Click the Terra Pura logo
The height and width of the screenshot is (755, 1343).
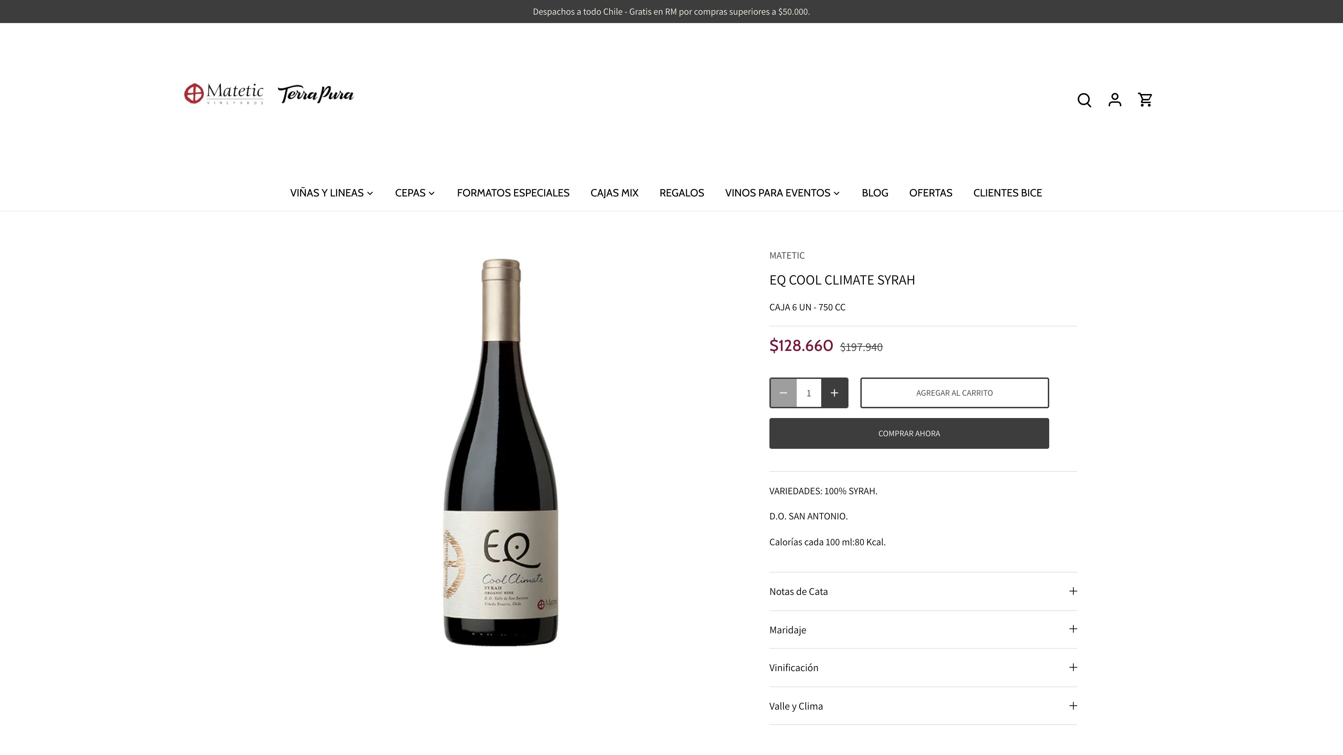316,94
